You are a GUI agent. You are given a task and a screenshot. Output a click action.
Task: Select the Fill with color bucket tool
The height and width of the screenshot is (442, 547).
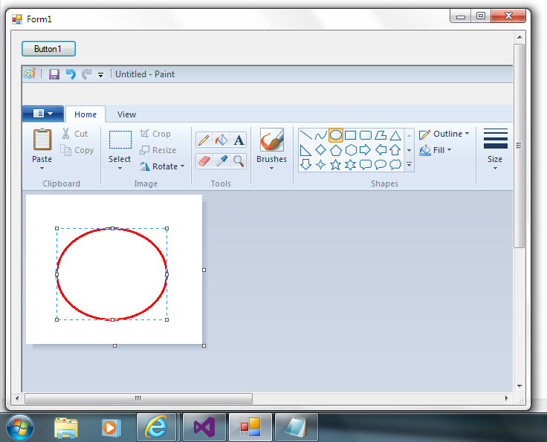pos(221,140)
